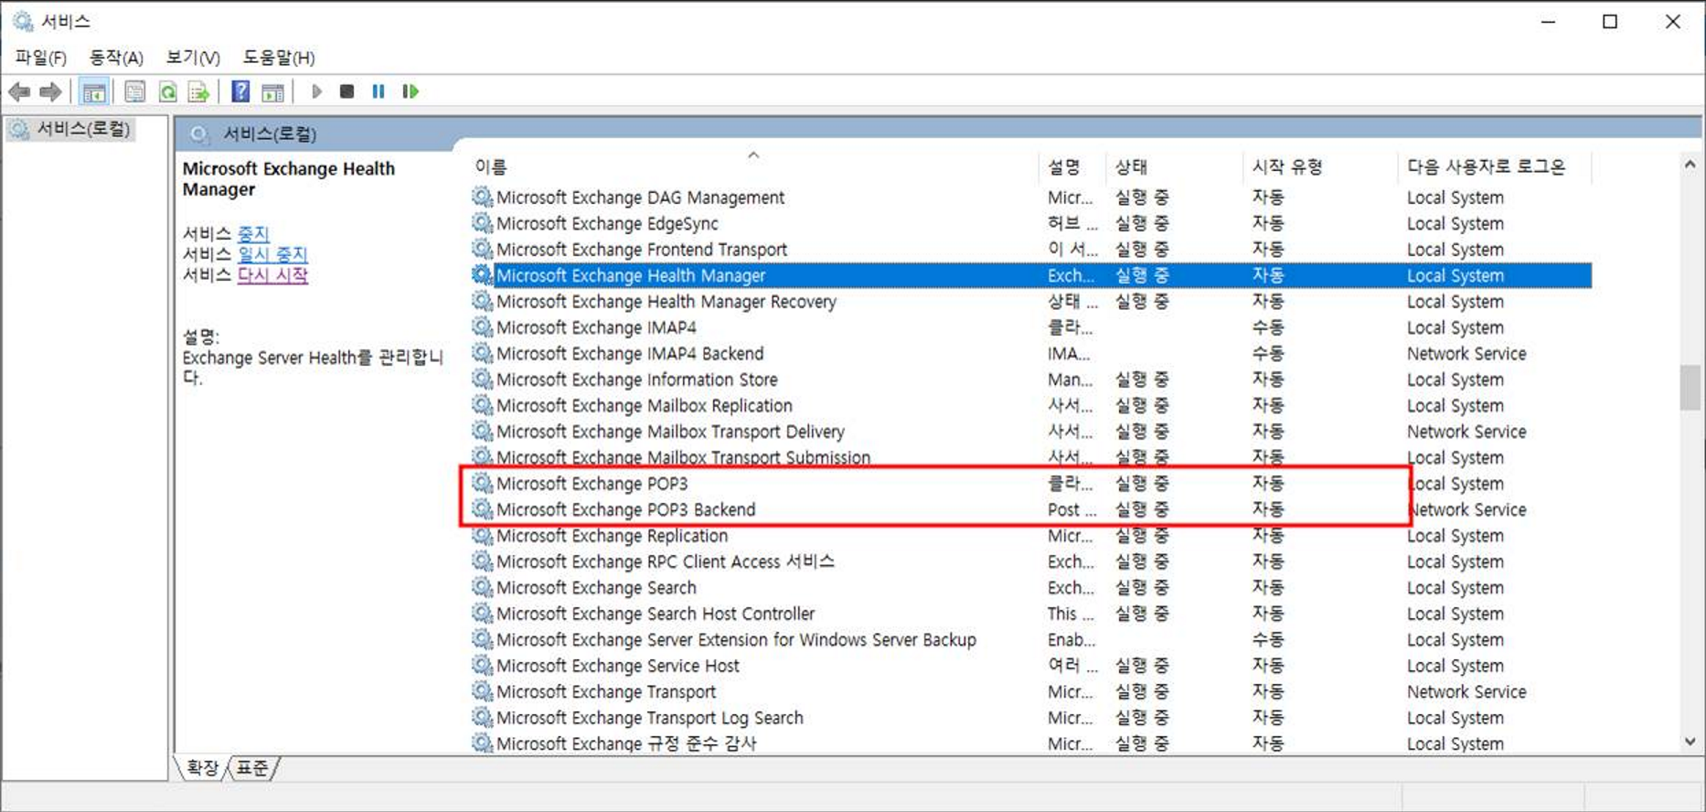Click gear icon of Microsoft Exchange DAG Management
Screen dimensions: 1706x812
coord(482,197)
